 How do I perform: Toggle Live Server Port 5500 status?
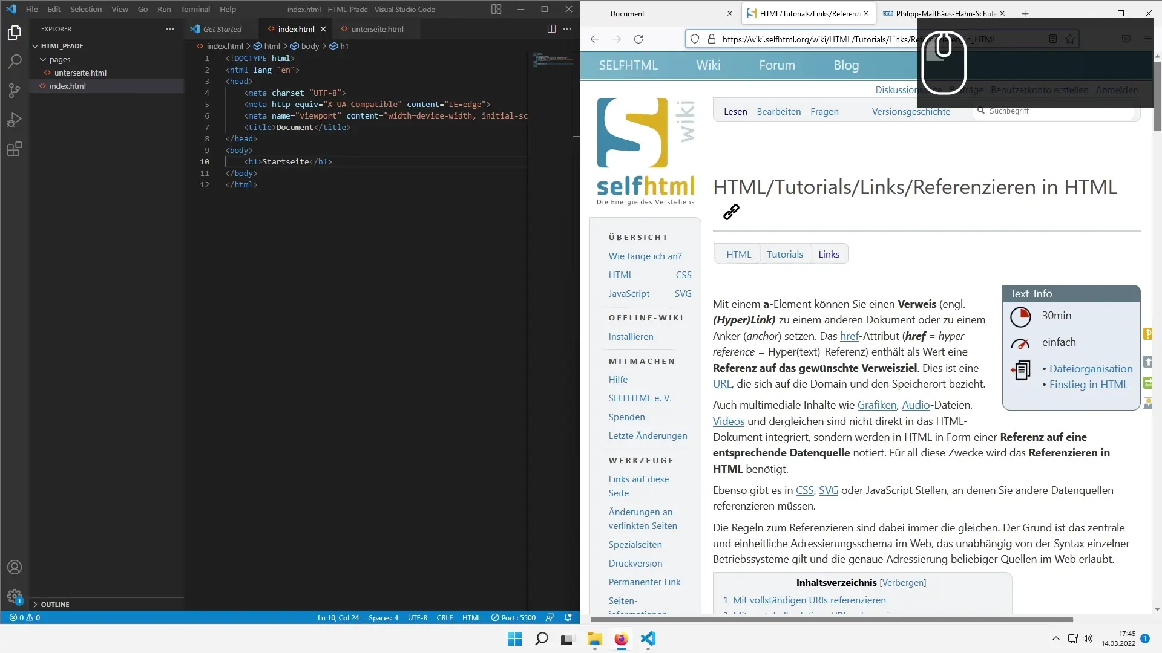pyautogui.click(x=513, y=617)
